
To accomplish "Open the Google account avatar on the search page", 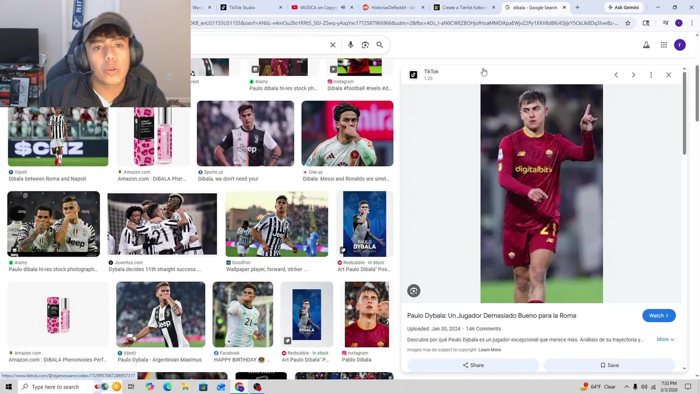I will 680,45.
